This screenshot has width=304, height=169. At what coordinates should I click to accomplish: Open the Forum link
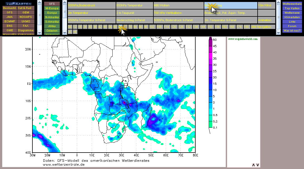click(x=292, y=26)
